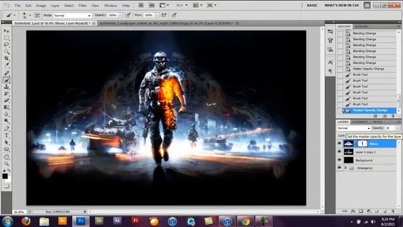Select the Blur tool
403x227 pixels.
[x=6, y=114]
